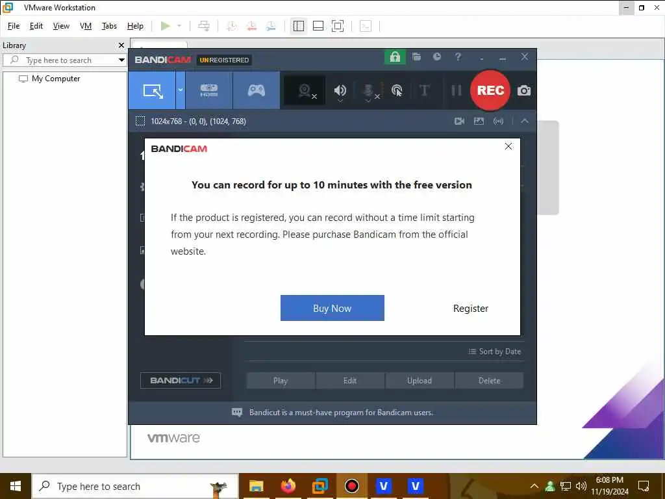Image resolution: width=665 pixels, height=499 pixels.
Task: Open the Windows Start menu
Action: point(16,486)
